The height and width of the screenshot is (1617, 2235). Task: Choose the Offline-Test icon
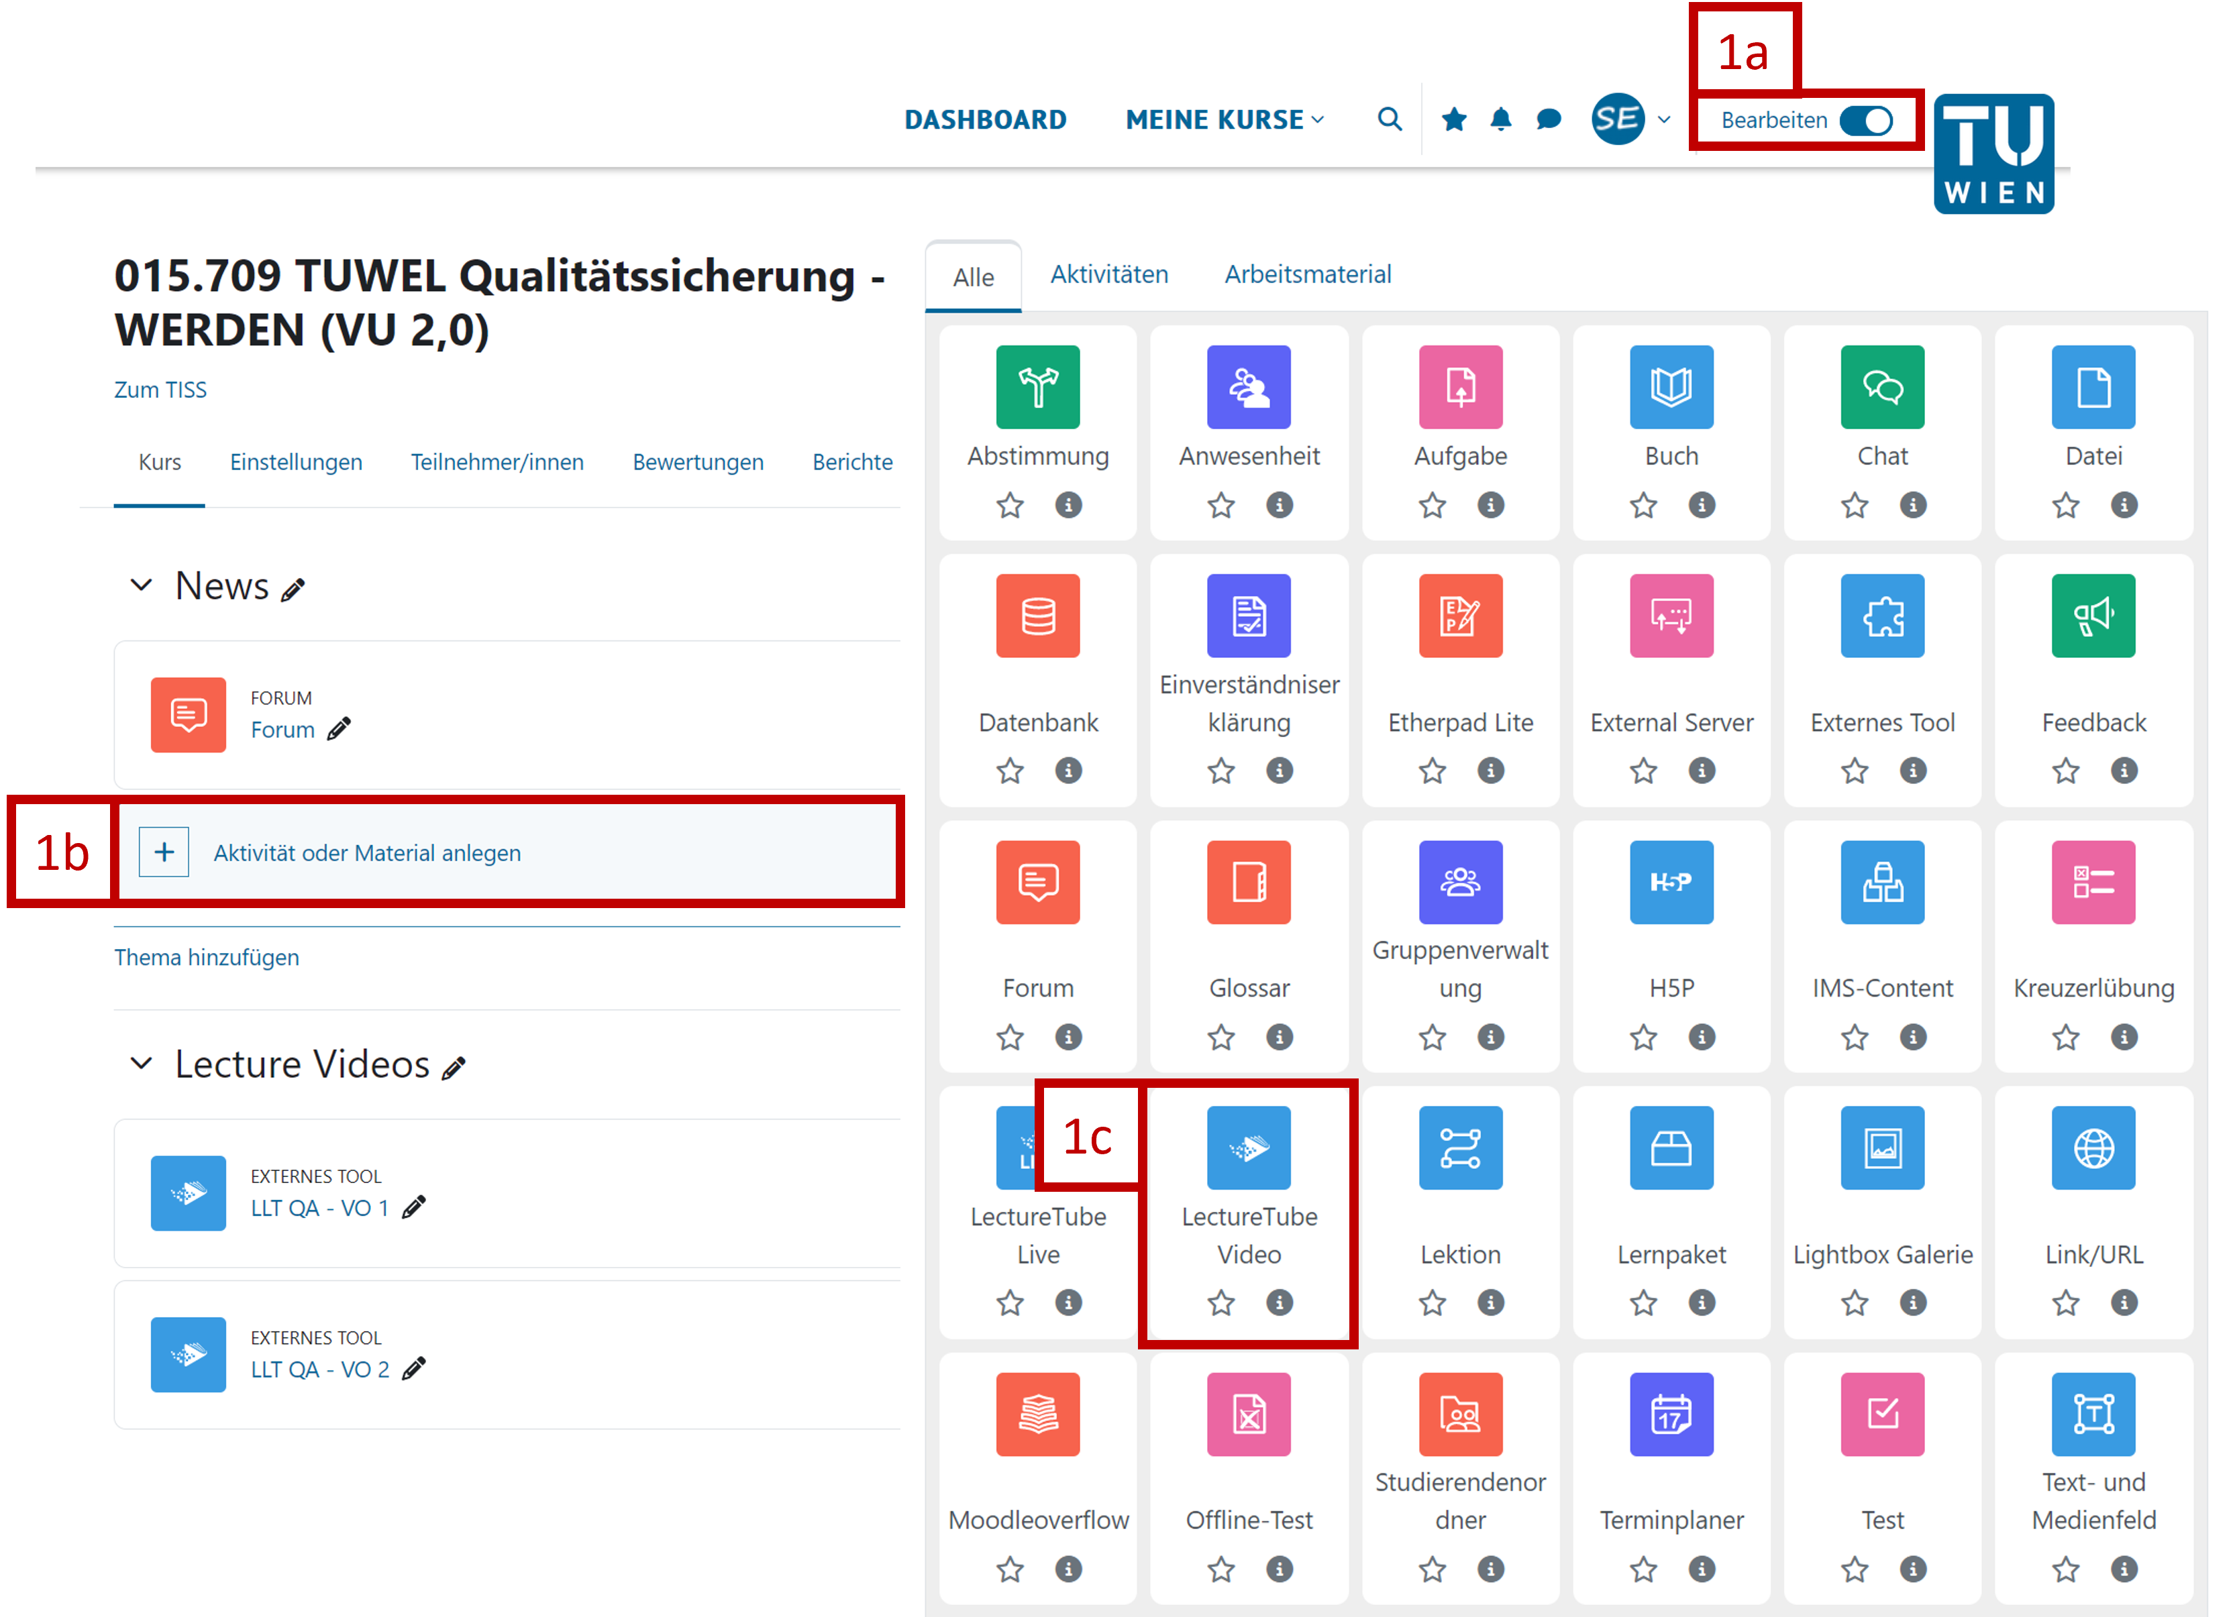pyautogui.click(x=1249, y=1414)
